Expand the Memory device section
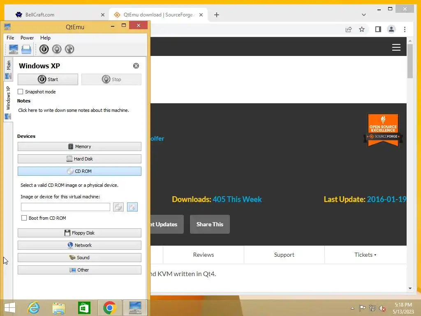Viewport: 421px width, 316px height. pyautogui.click(x=79, y=146)
